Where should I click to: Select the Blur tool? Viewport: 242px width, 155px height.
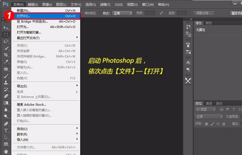click(x=6, y=110)
